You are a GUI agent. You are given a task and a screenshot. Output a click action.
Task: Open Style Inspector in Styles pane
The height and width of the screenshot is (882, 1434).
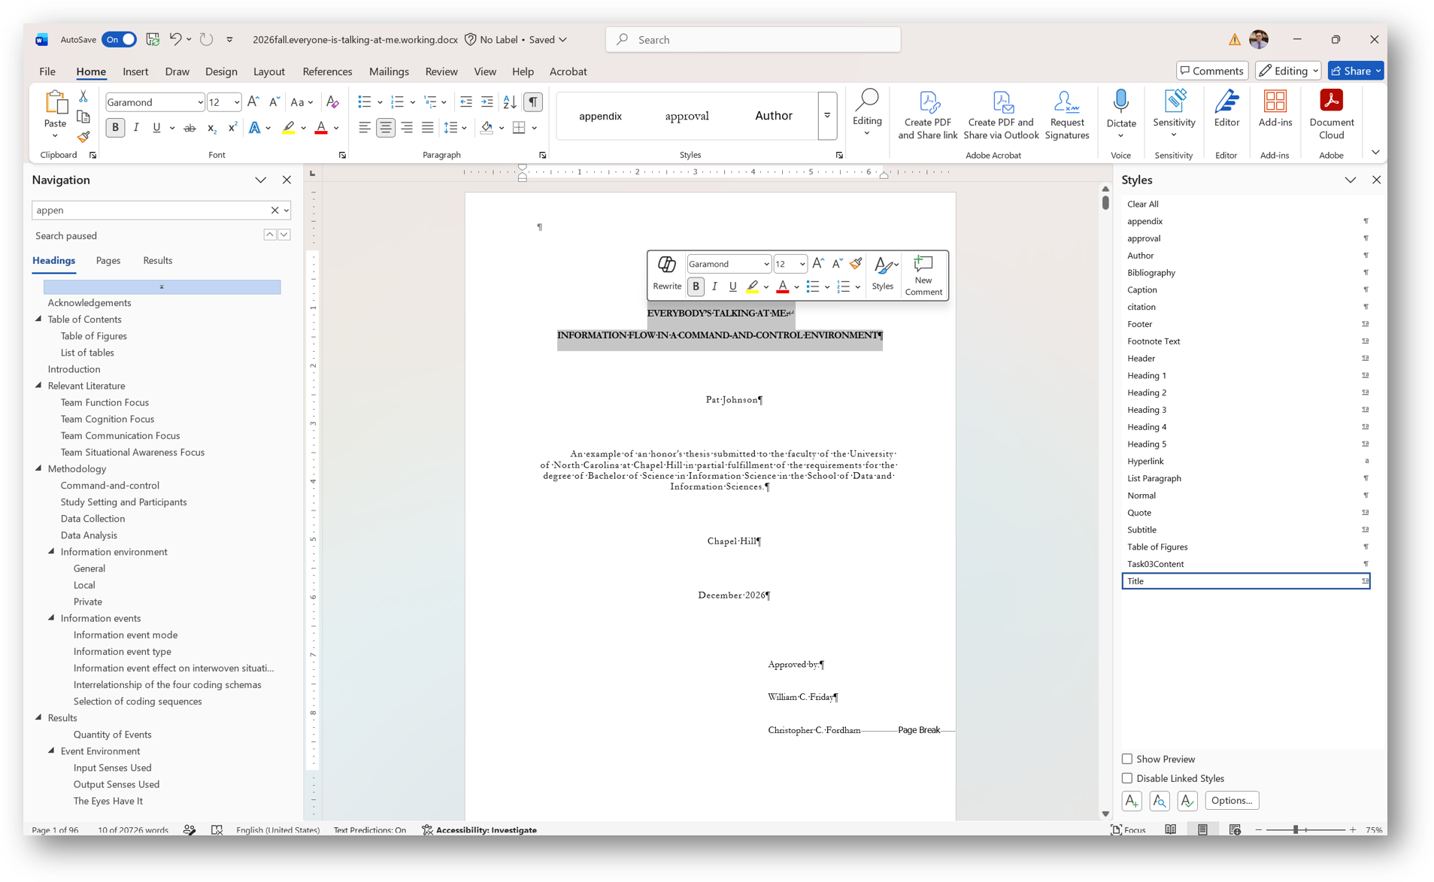[1160, 801]
